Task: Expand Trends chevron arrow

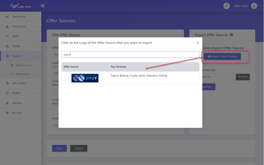Action: 37,46
